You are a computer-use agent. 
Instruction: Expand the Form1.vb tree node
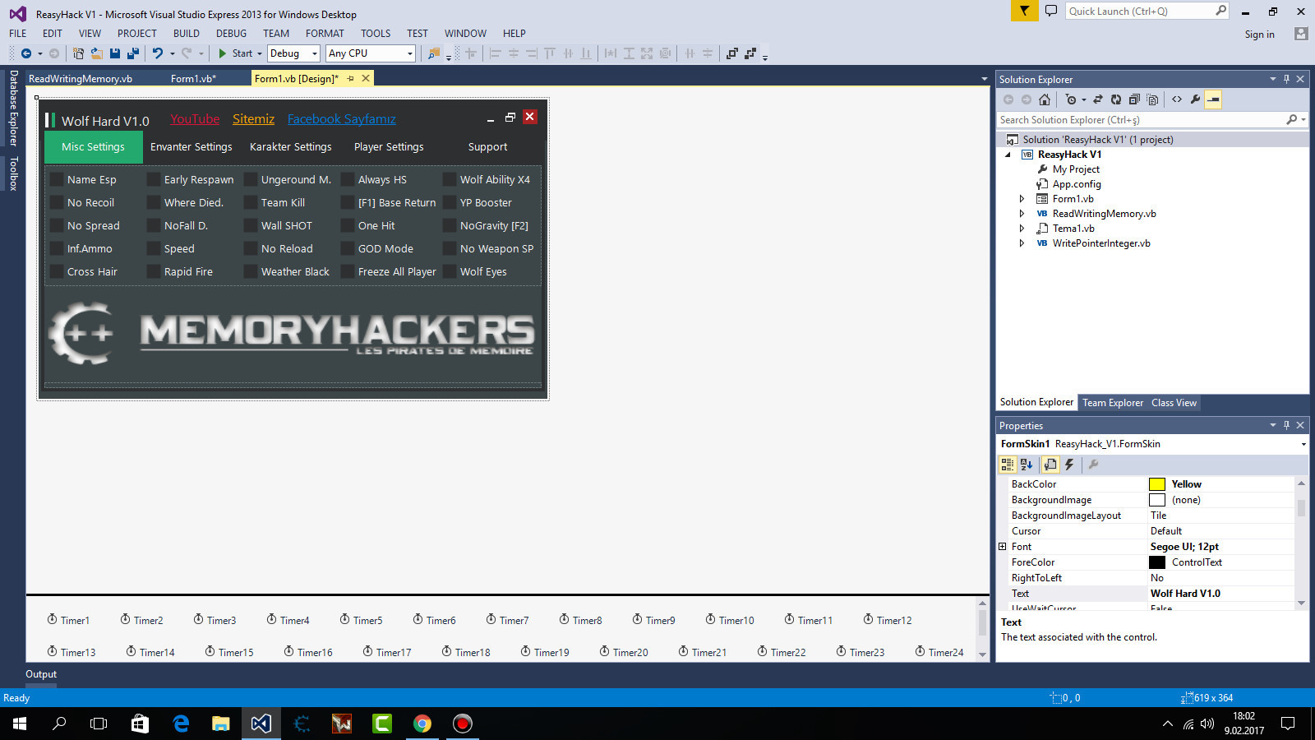(x=1022, y=199)
